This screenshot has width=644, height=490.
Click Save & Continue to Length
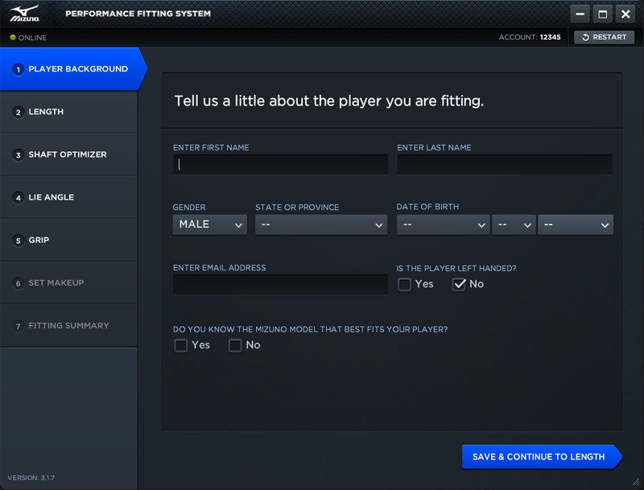[x=542, y=457]
